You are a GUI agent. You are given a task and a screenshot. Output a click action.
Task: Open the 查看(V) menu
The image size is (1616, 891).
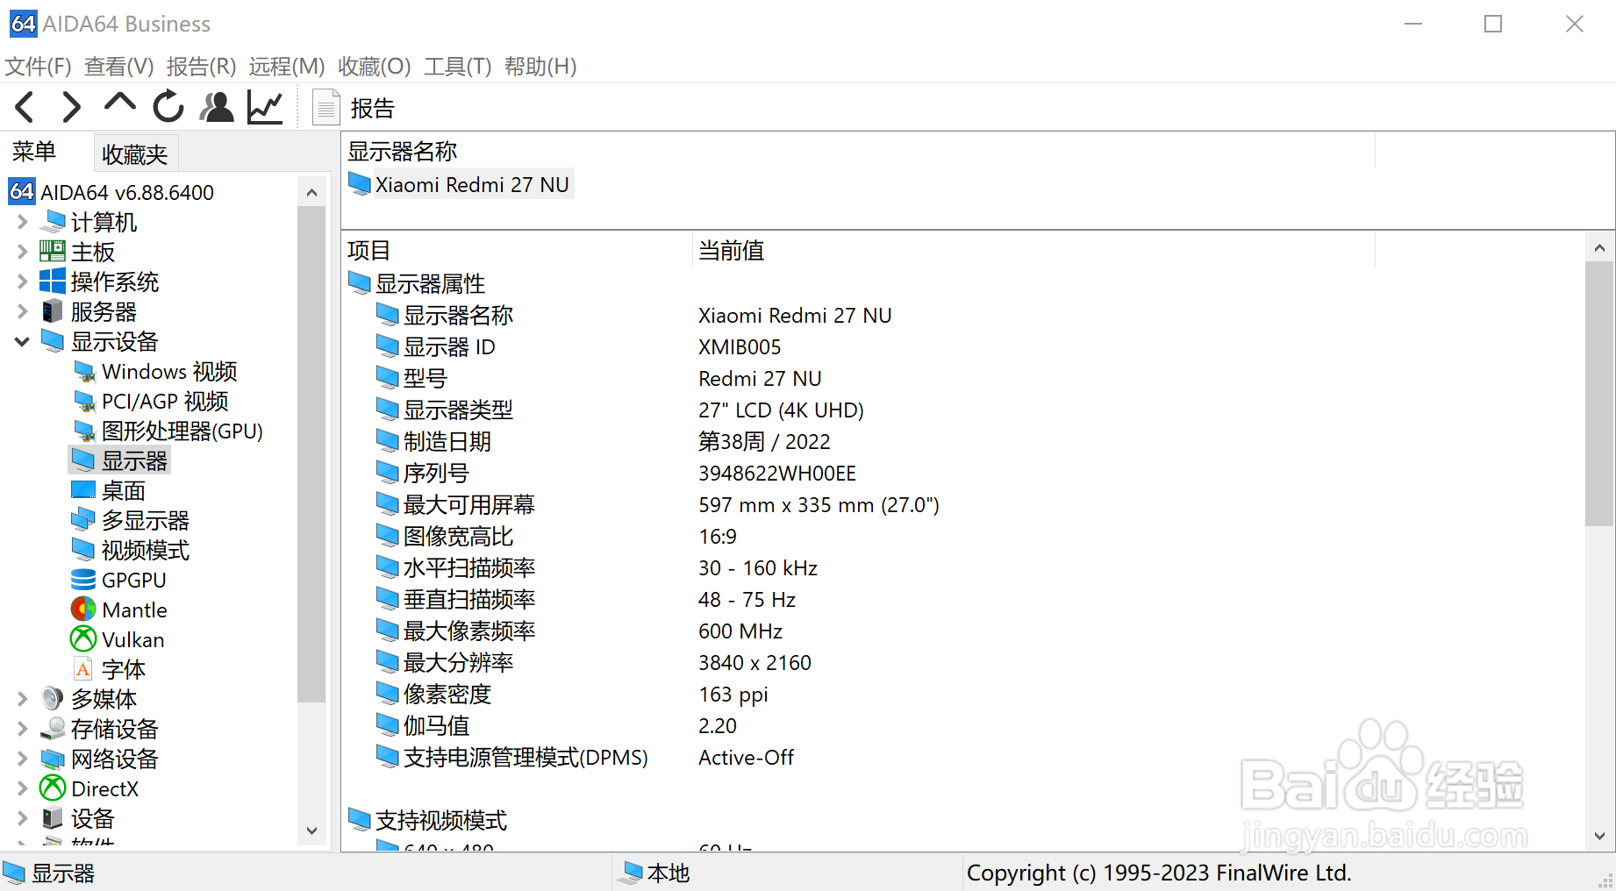[119, 67]
